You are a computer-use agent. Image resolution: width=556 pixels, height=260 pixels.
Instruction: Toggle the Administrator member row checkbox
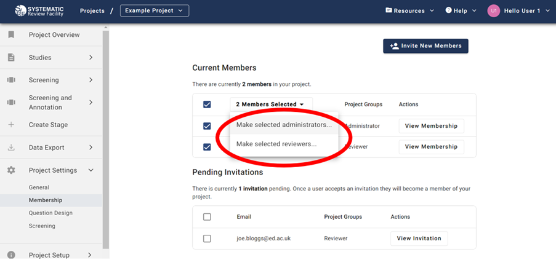tap(207, 126)
